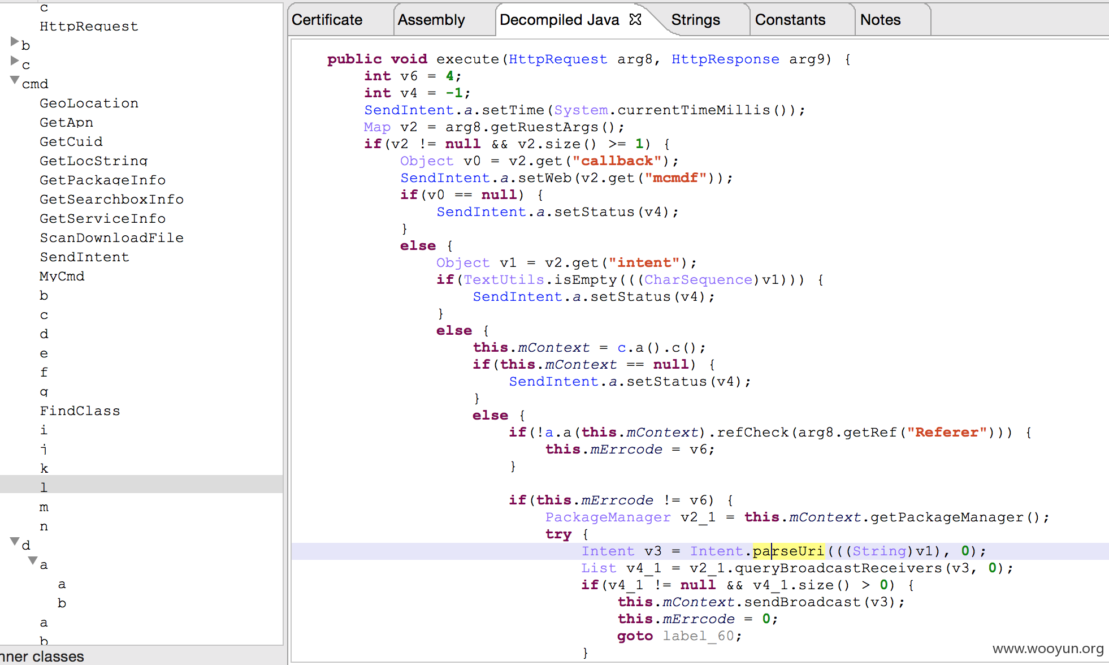Click the "mcmdf" string literal
1109x665 pixels.
(675, 178)
